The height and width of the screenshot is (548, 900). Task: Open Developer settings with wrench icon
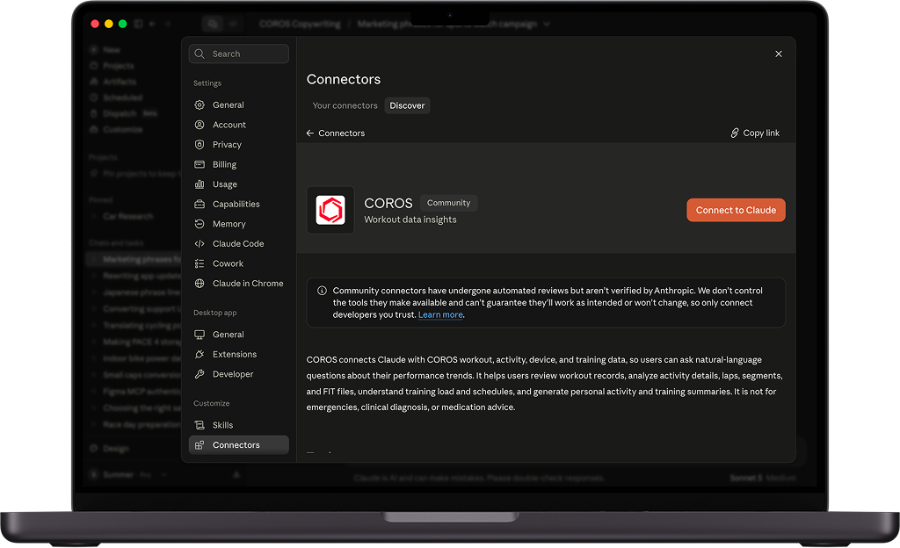238,374
